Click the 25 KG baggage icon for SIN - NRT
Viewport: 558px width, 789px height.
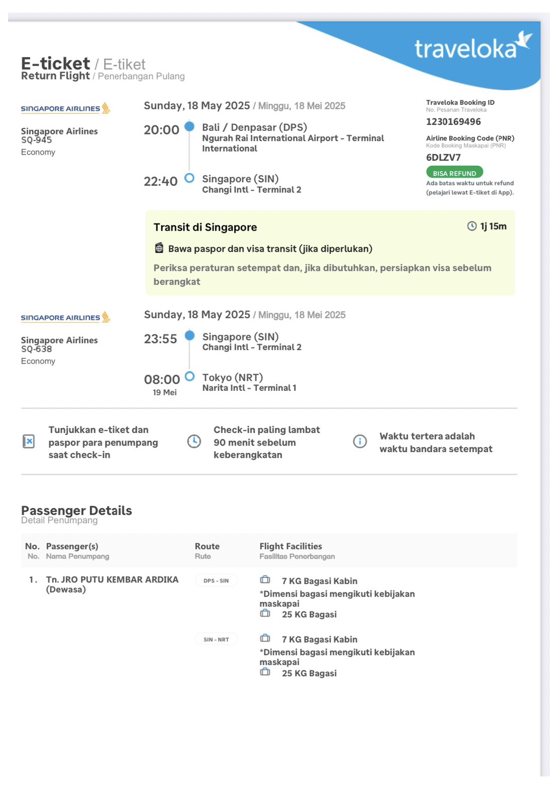point(265,672)
